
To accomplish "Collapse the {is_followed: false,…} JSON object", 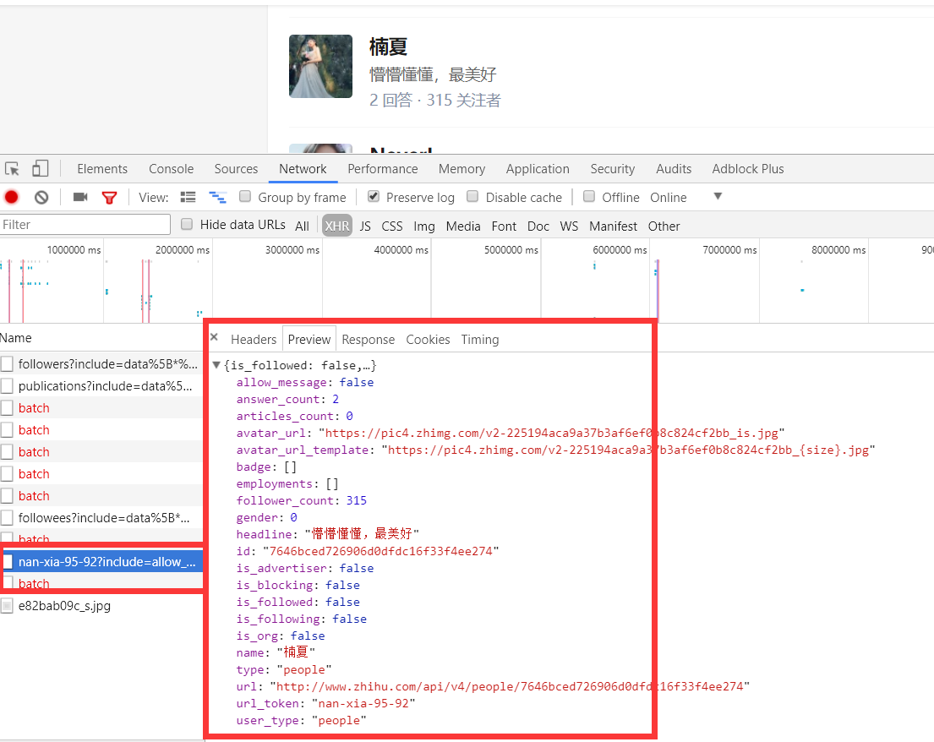I will (x=217, y=365).
